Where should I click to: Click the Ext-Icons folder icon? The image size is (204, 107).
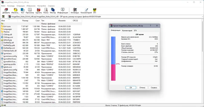coord(2,26)
